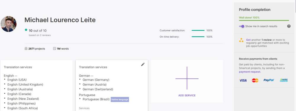Select German (Germany) list item
Screen dimensions: 296x111
pos(96,80)
